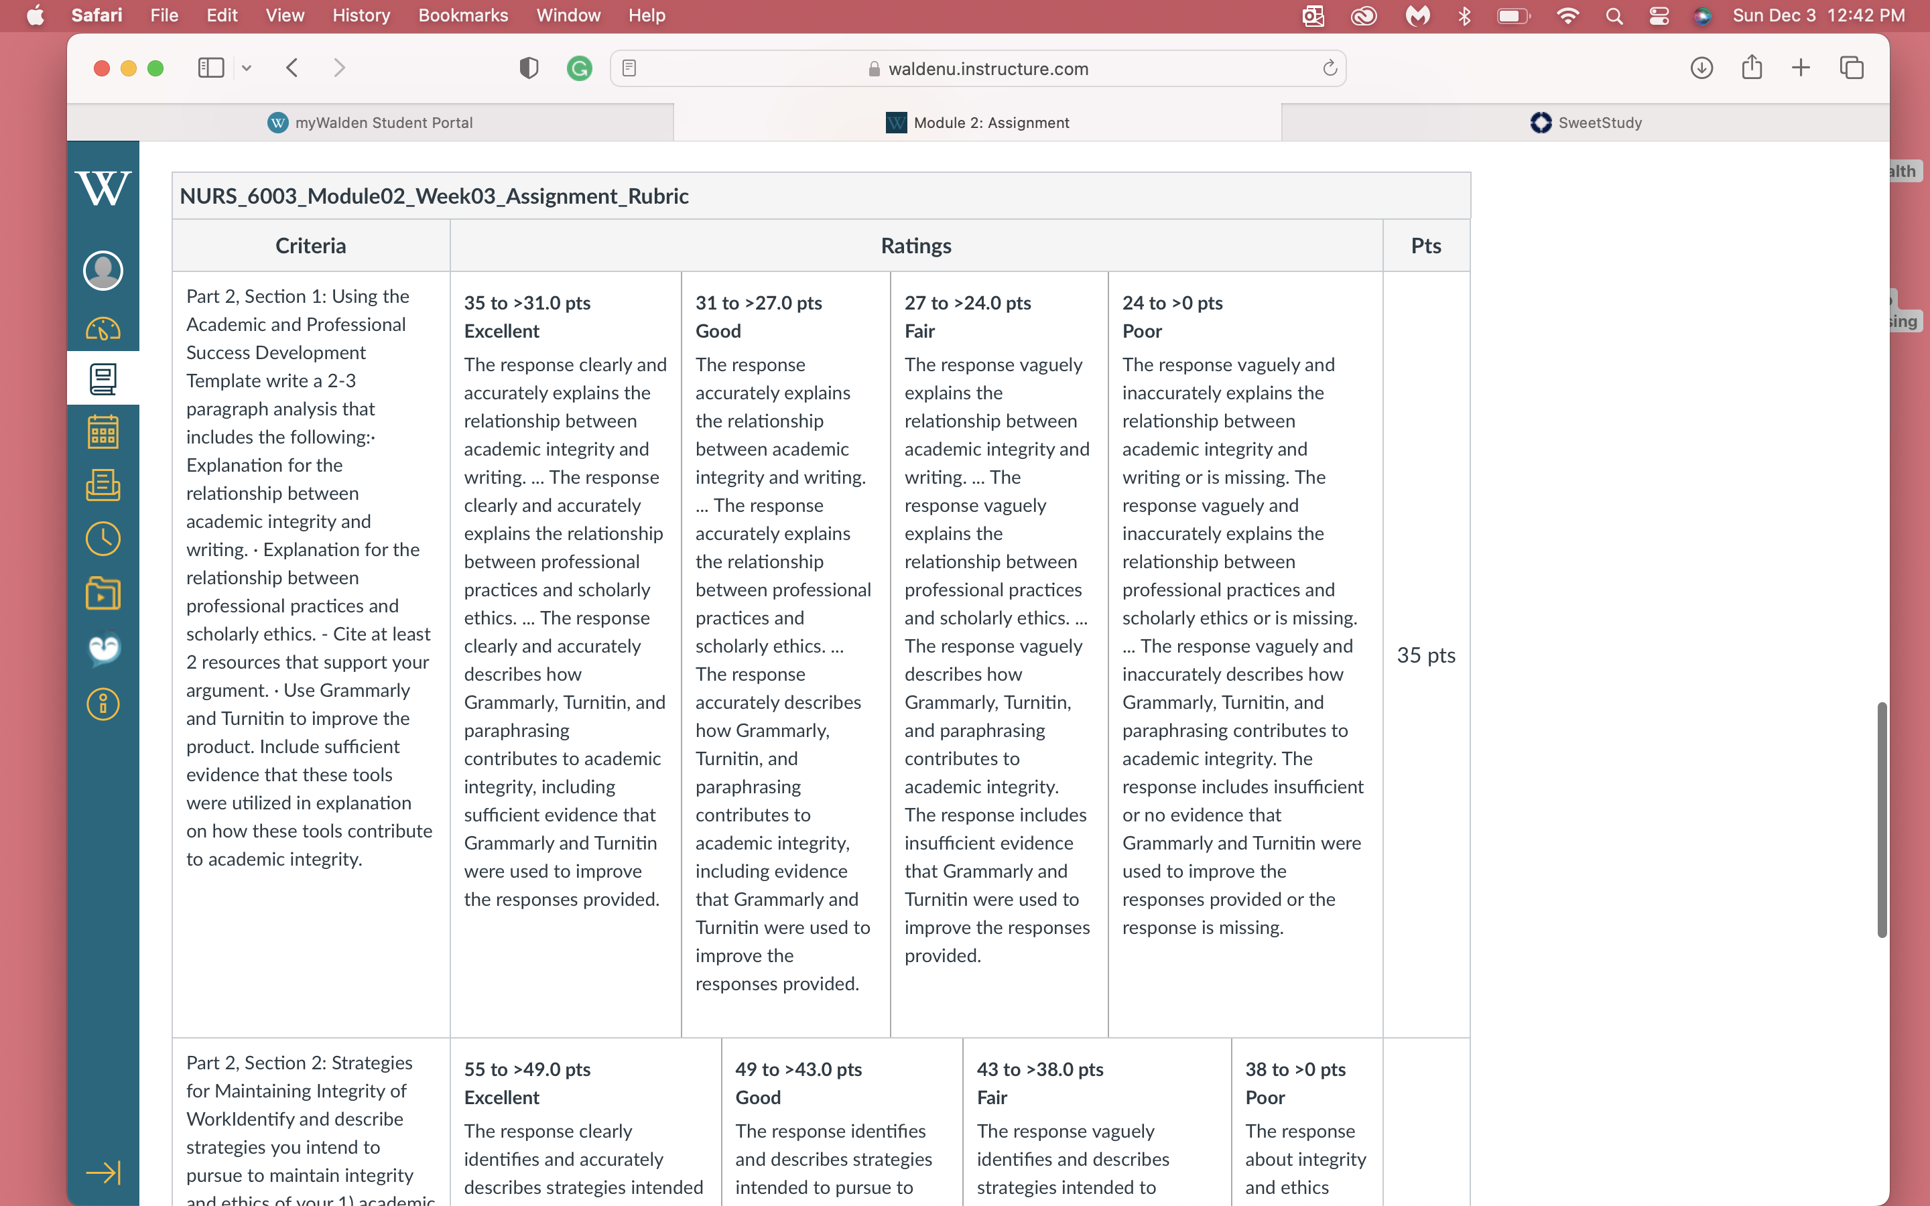The image size is (1930, 1206).
Task: Open the Safari menu
Action: [96, 15]
